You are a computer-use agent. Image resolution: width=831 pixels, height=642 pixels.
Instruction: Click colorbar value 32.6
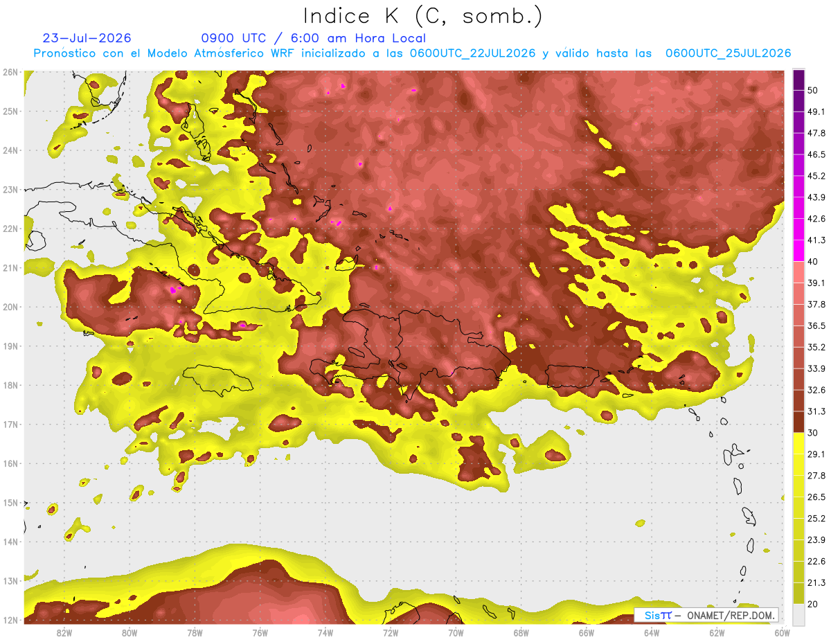(816, 390)
